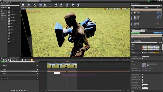Click the Cloth Blend Weight value field
Screen dimensions: 163x92
pyautogui.click(x=145, y=84)
